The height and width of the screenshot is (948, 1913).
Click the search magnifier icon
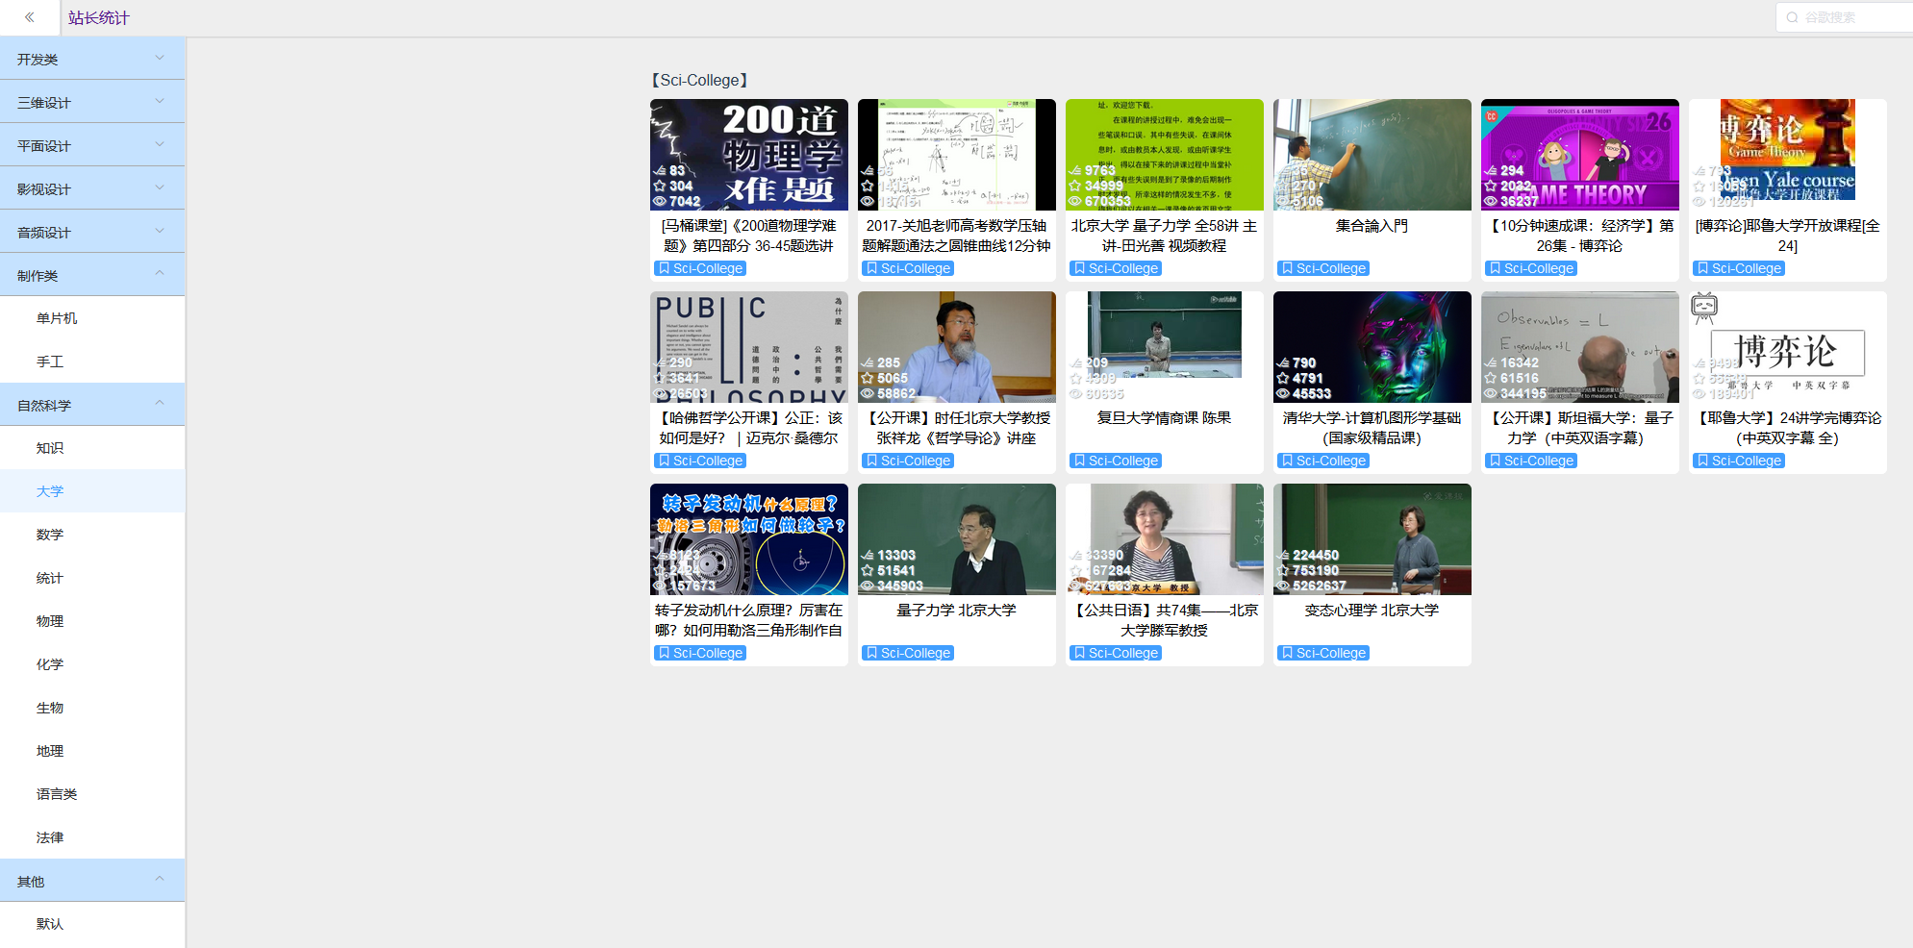point(1792,17)
